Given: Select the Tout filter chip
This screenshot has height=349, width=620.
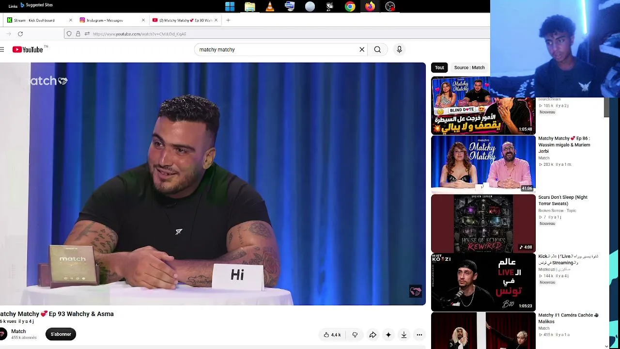Looking at the screenshot, I should [439, 68].
